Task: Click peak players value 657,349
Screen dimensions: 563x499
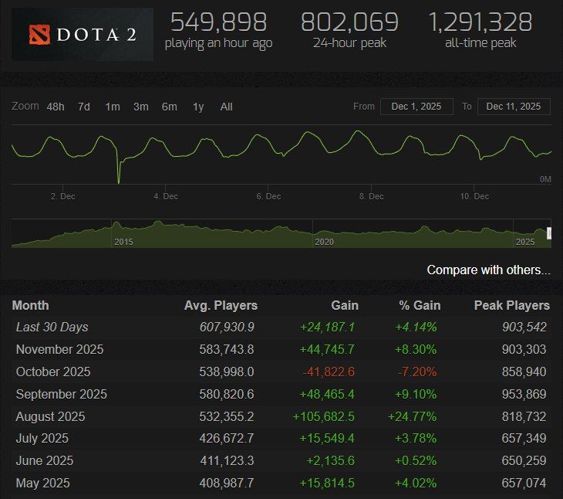Action: [524, 438]
